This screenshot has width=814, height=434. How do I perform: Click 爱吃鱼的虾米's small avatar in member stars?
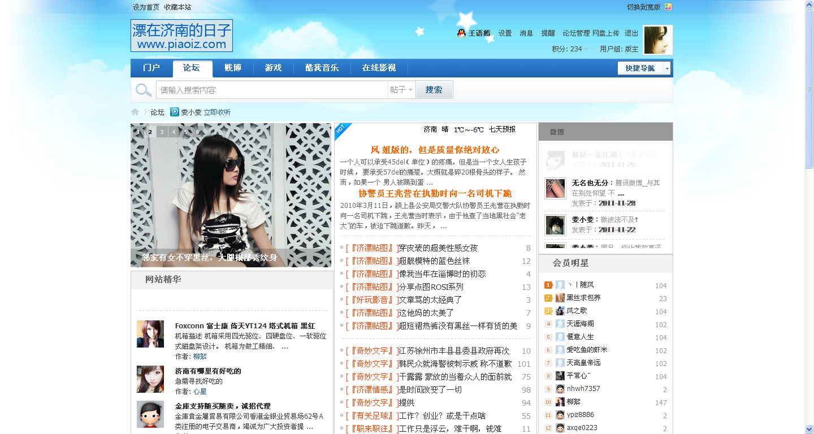pyautogui.click(x=560, y=350)
